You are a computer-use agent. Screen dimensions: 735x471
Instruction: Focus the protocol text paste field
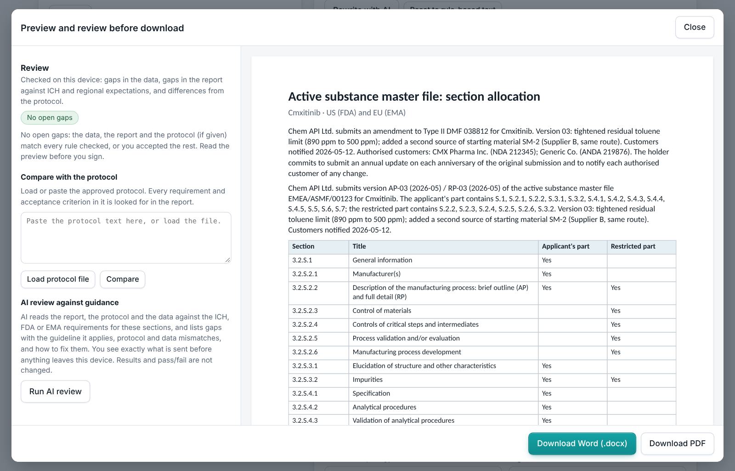126,238
